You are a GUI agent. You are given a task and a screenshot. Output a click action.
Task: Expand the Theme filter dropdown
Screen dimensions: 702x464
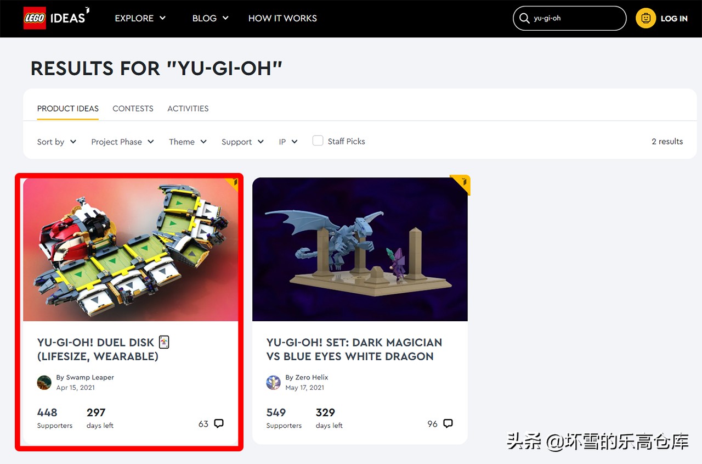(188, 142)
